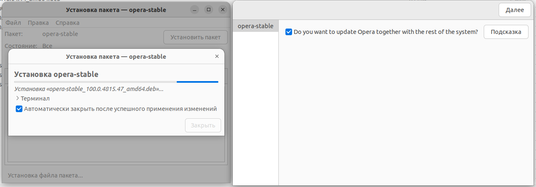Click the installation progress bar
The image size is (536, 187).
tap(116, 82)
